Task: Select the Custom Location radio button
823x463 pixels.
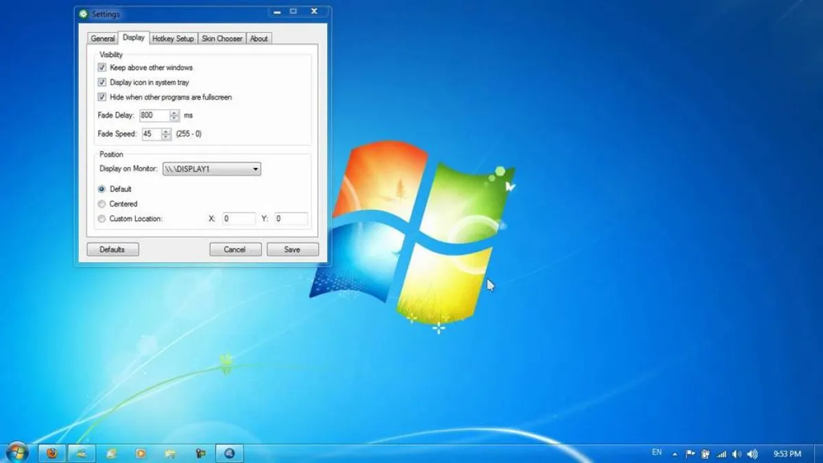Action: tap(102, 219)
